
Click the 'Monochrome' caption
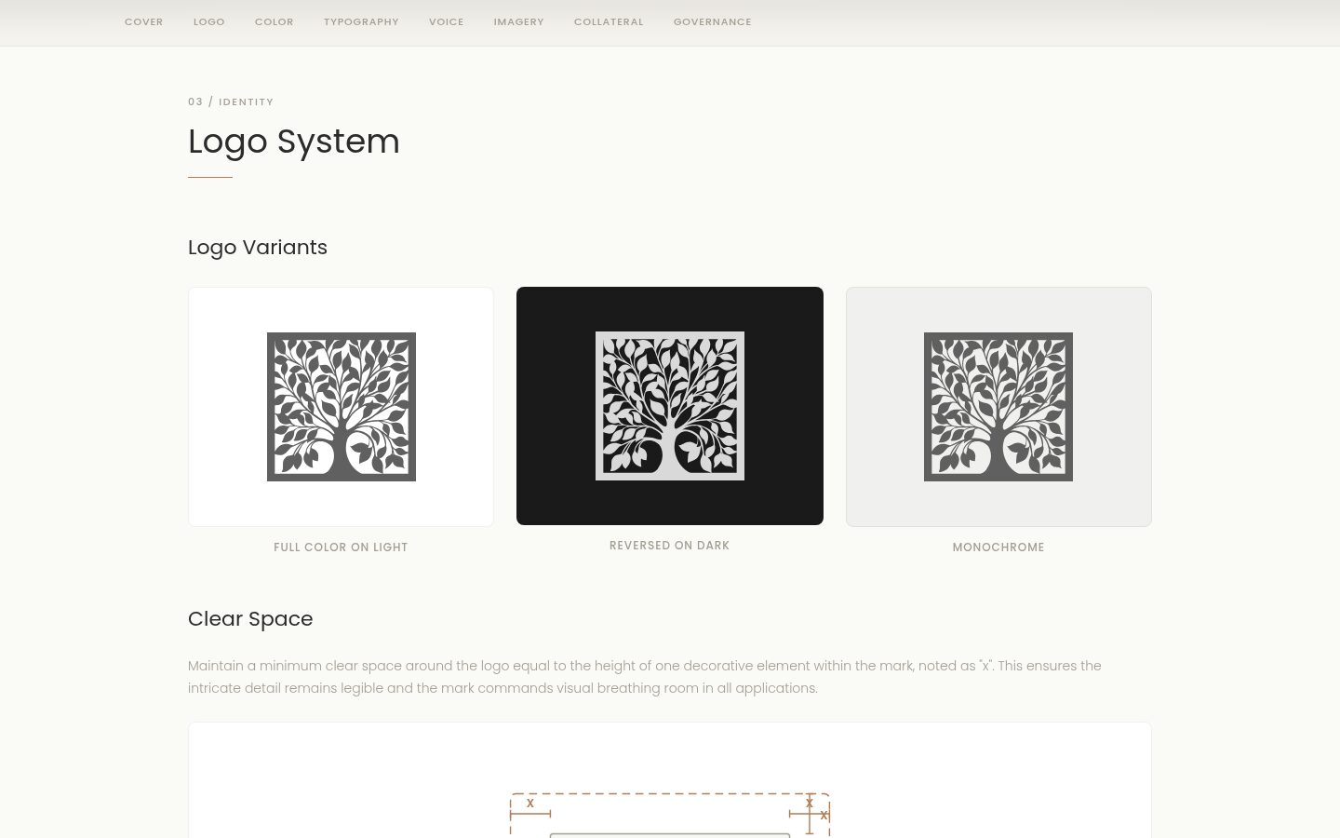tap(998, 547)
